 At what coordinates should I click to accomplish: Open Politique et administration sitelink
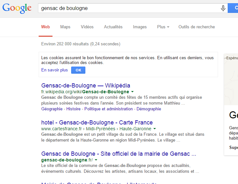coord(109,109)
